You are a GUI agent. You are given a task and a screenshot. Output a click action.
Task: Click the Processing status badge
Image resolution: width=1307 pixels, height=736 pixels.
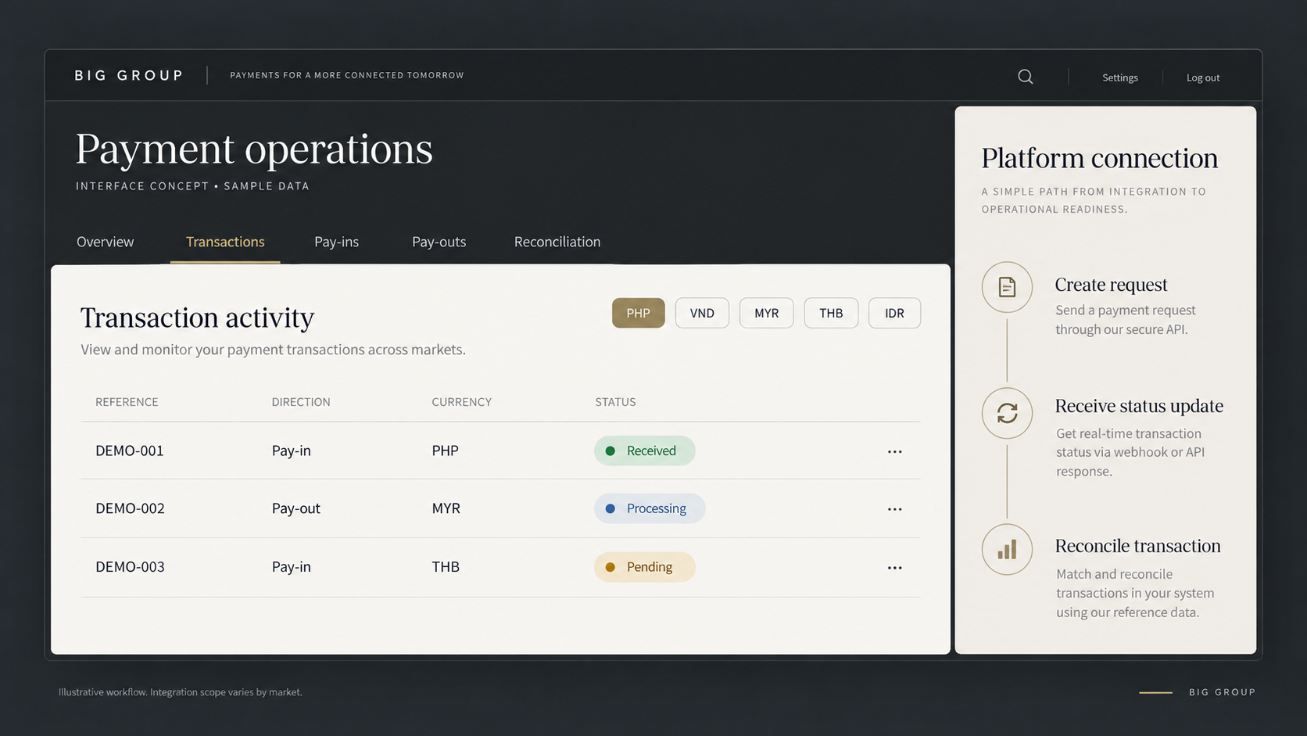tap(650, 508)
